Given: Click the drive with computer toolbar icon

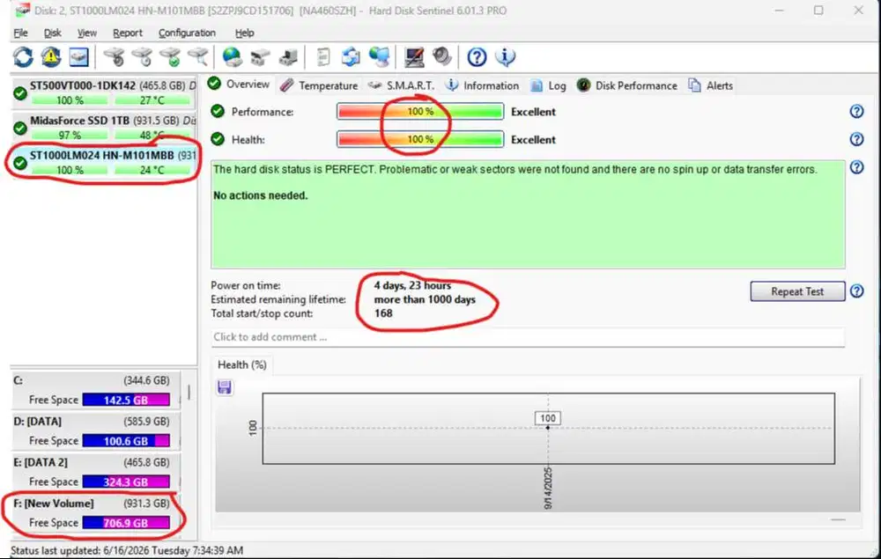Looking at the screenshot, I should pos(288,57).
